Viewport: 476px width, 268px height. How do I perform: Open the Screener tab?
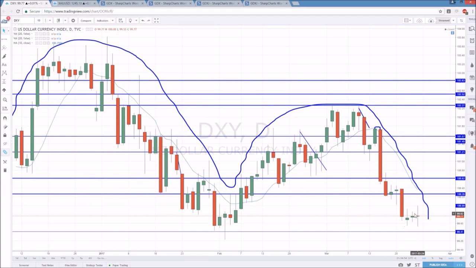pos(24,265)
